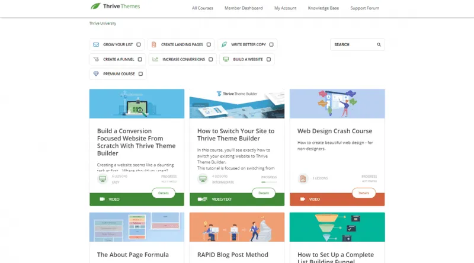The width and height of the screenshot is (474, 263).
Task: Click the Build a Conversion Focused Website thumbnail
Action: 137,104
